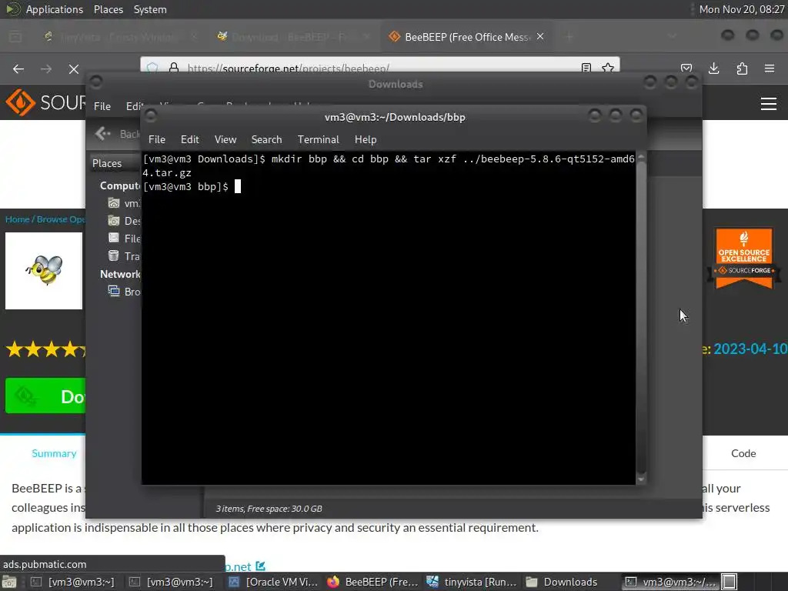Switch to BeeBEEP Firefox taskbar item
Image resolution: width=788 pixels, height=591 pixels.
click(373, 582)
